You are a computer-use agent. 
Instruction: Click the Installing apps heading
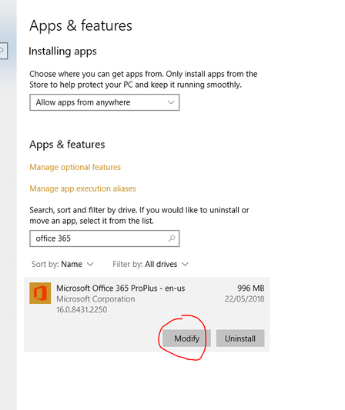click(63, 52)
